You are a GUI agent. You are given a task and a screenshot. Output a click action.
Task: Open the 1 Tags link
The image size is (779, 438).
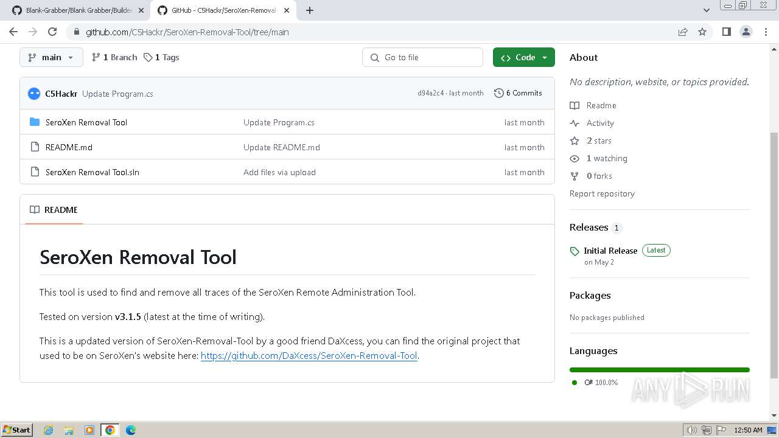(x=161, y=57)
